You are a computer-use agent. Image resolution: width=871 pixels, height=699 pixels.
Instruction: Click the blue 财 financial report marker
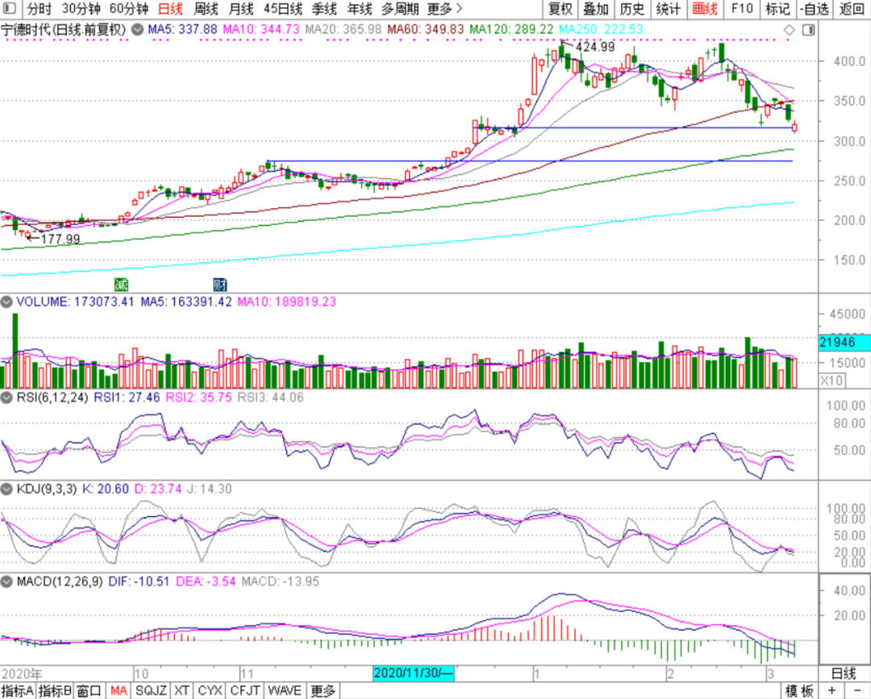pyautogui.click(x=220, y=285)
